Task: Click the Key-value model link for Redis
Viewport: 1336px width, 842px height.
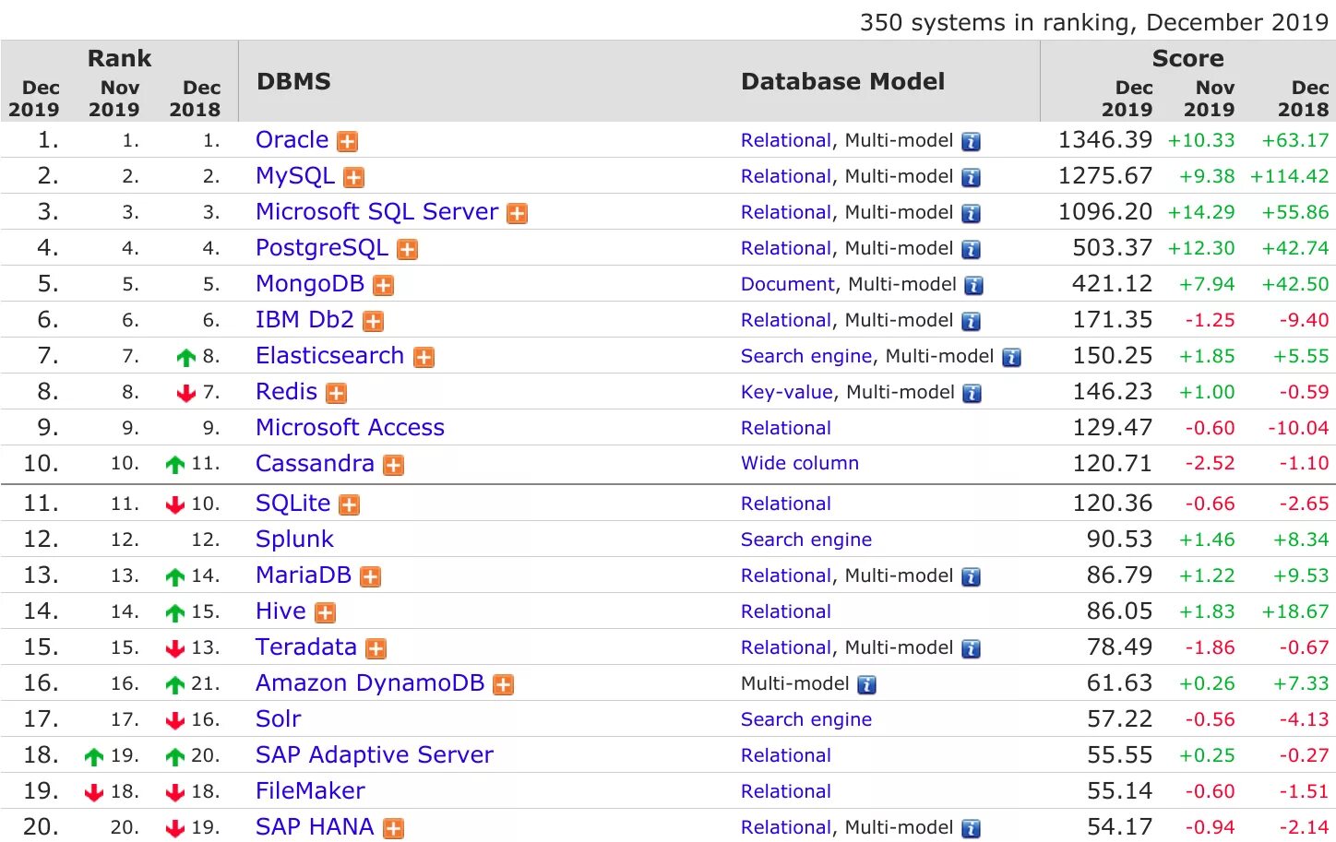Action: [x=787, y=392]
